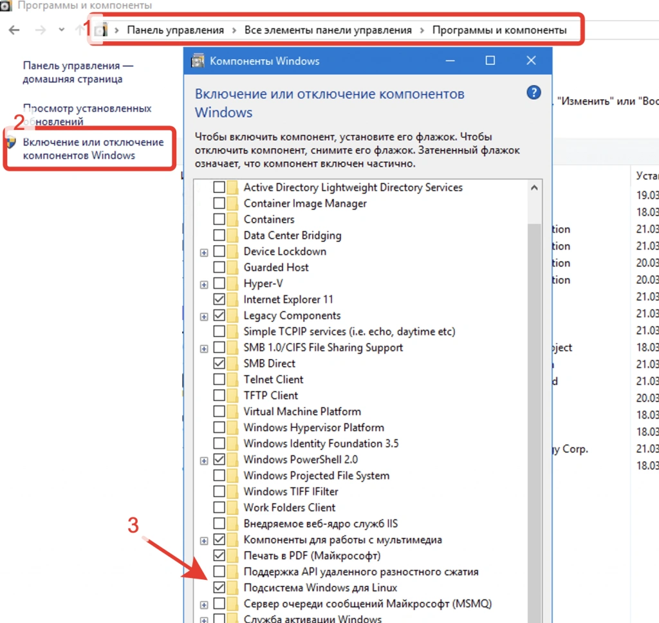Click folder icon of Guarded Host
This screenshot has width=659, height=623.
pyautogui.click(x=233, y=267)
